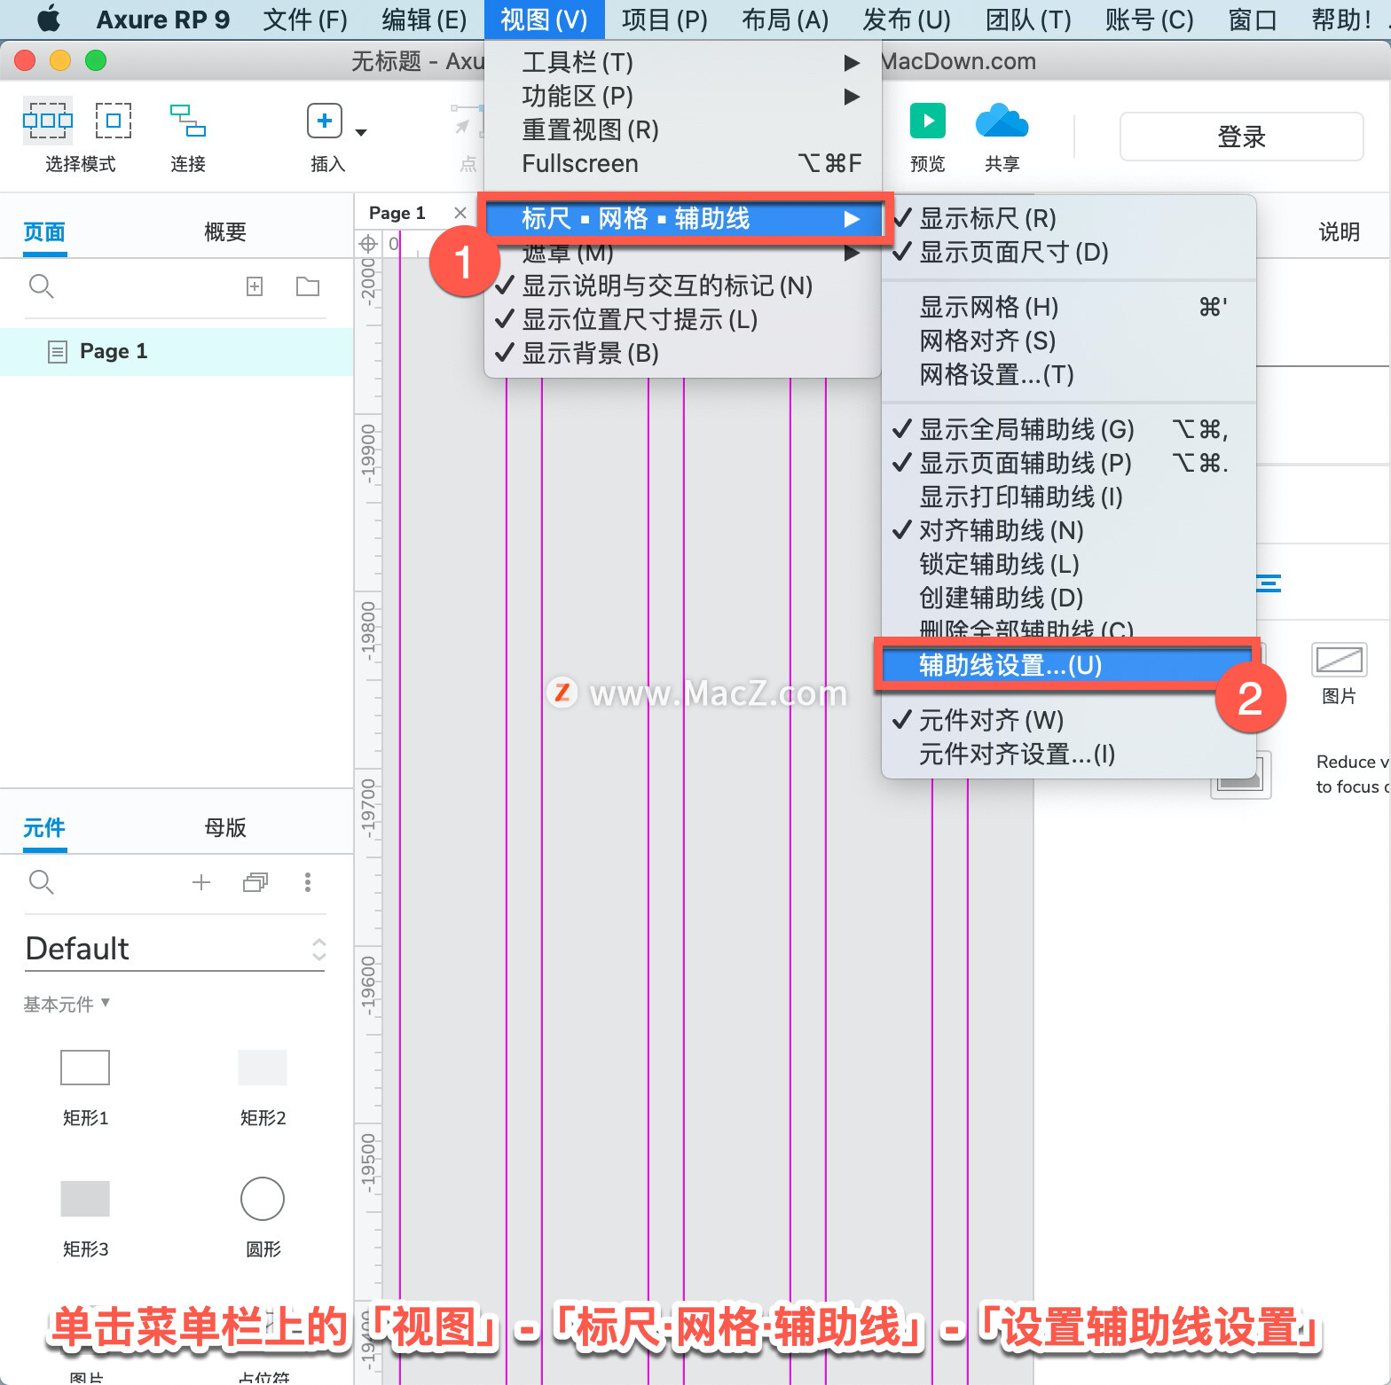Switch to the Outline (概要) tab
The image size is (1391, 1385).
(224, 232)
